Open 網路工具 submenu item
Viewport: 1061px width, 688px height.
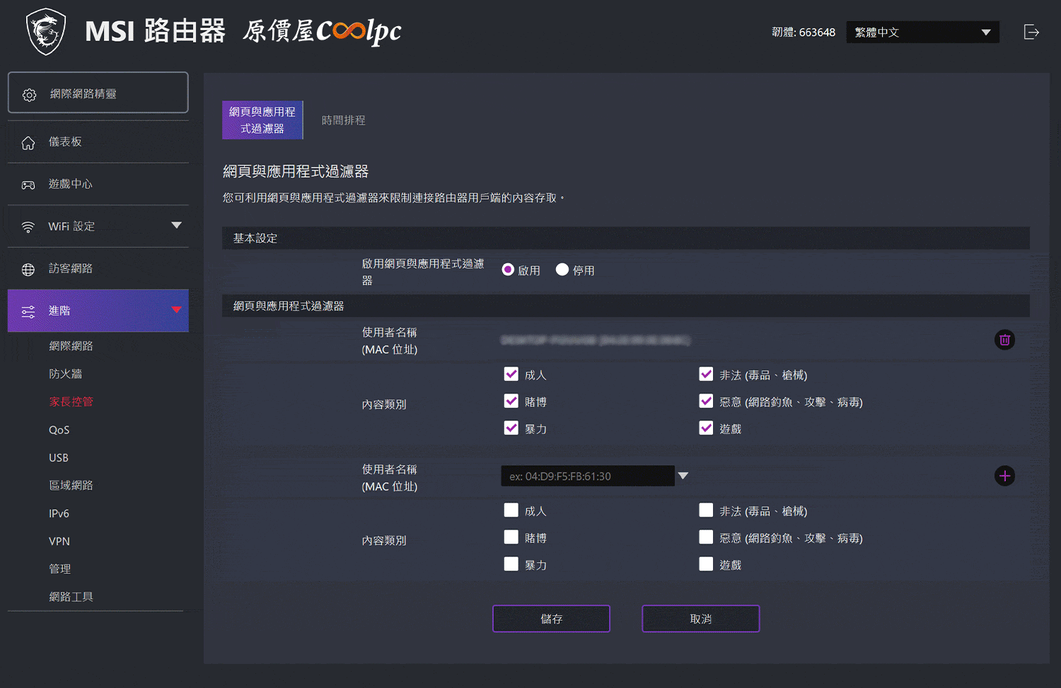coord(71,597)
